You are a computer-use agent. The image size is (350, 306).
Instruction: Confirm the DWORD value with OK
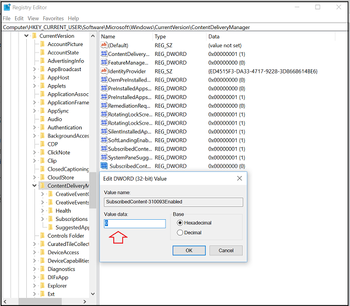pyautogui.click(x=189, y=251)
